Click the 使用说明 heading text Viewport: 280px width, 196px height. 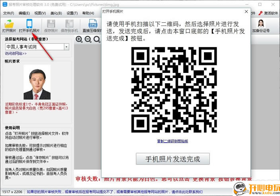pos(12,128)
